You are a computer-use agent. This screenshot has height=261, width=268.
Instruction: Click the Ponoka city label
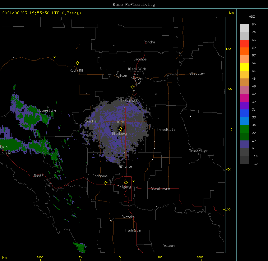click(149, 42)
